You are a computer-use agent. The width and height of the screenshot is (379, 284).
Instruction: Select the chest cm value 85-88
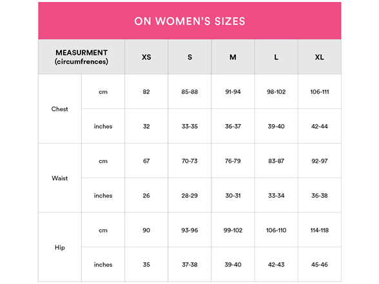tap(189, 91)
